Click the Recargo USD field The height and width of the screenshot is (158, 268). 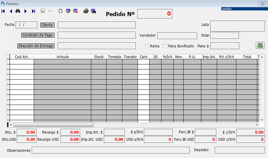point(70,140)
